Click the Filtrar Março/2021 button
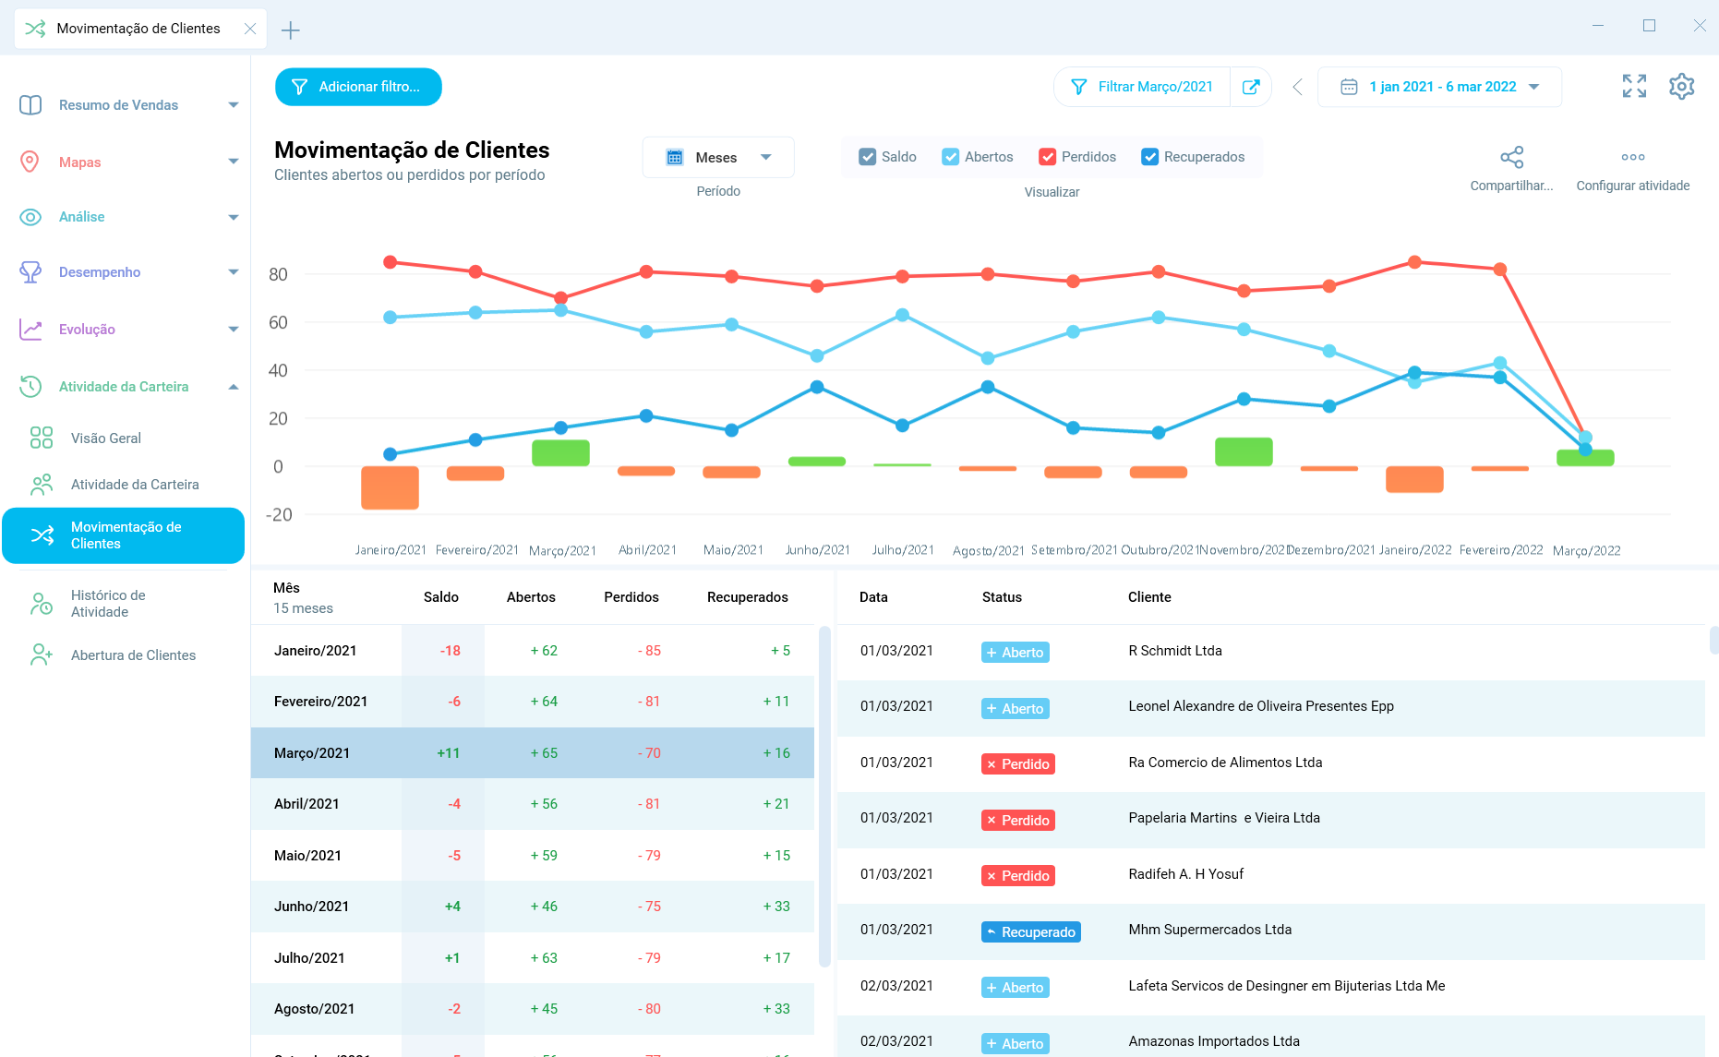Viewport: 1719px width, 1057px height. click(x=1142, y=87)
